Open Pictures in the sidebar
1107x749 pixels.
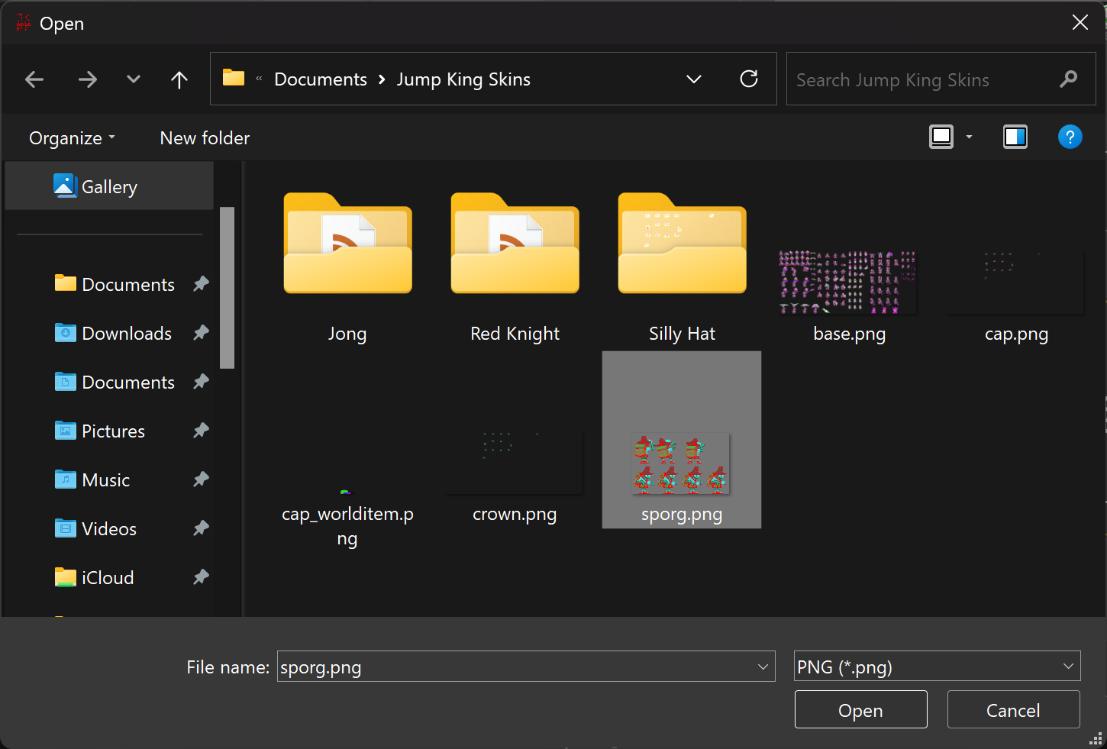(99, 431)
